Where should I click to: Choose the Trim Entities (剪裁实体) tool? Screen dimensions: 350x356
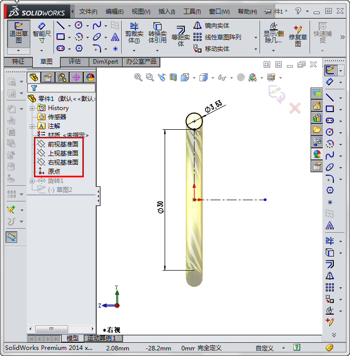[x=134, y=33]
